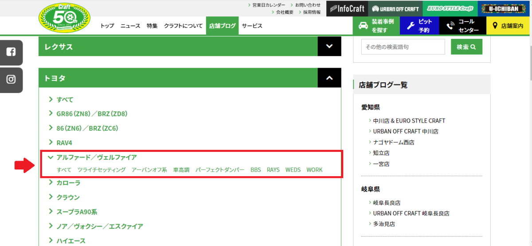532x246 pixels.
Task: Open the U-ICHIBAN brand logo
Action: pyautogui.click(x=503, y=8)
